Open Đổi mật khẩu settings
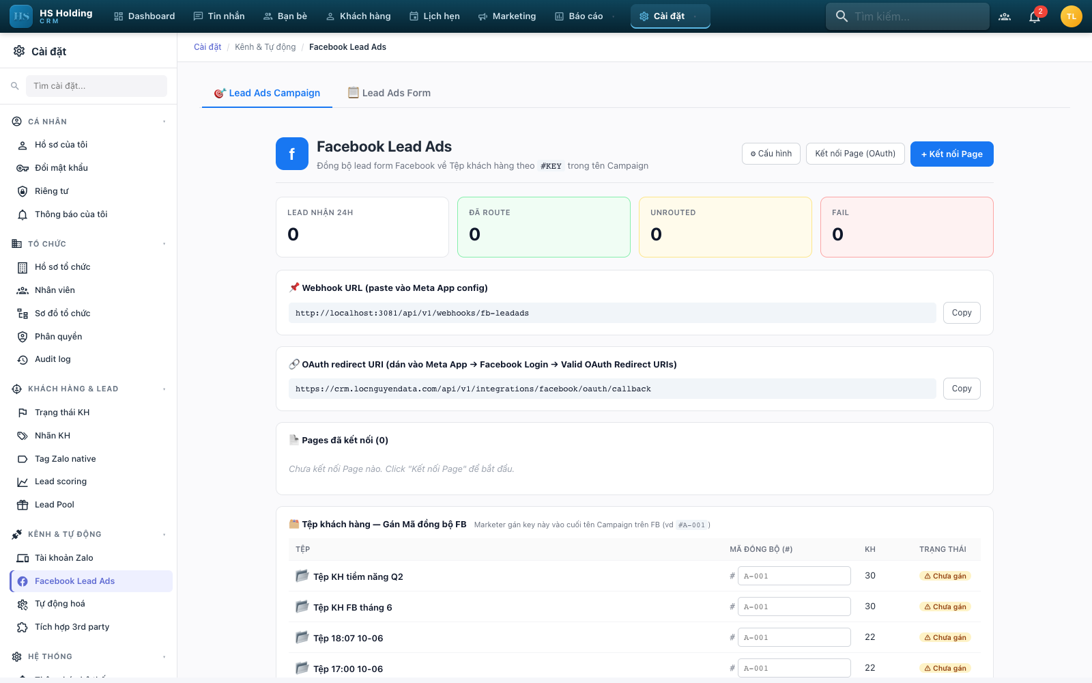This screenshot has height=683, width=1092. click(91, 168)
